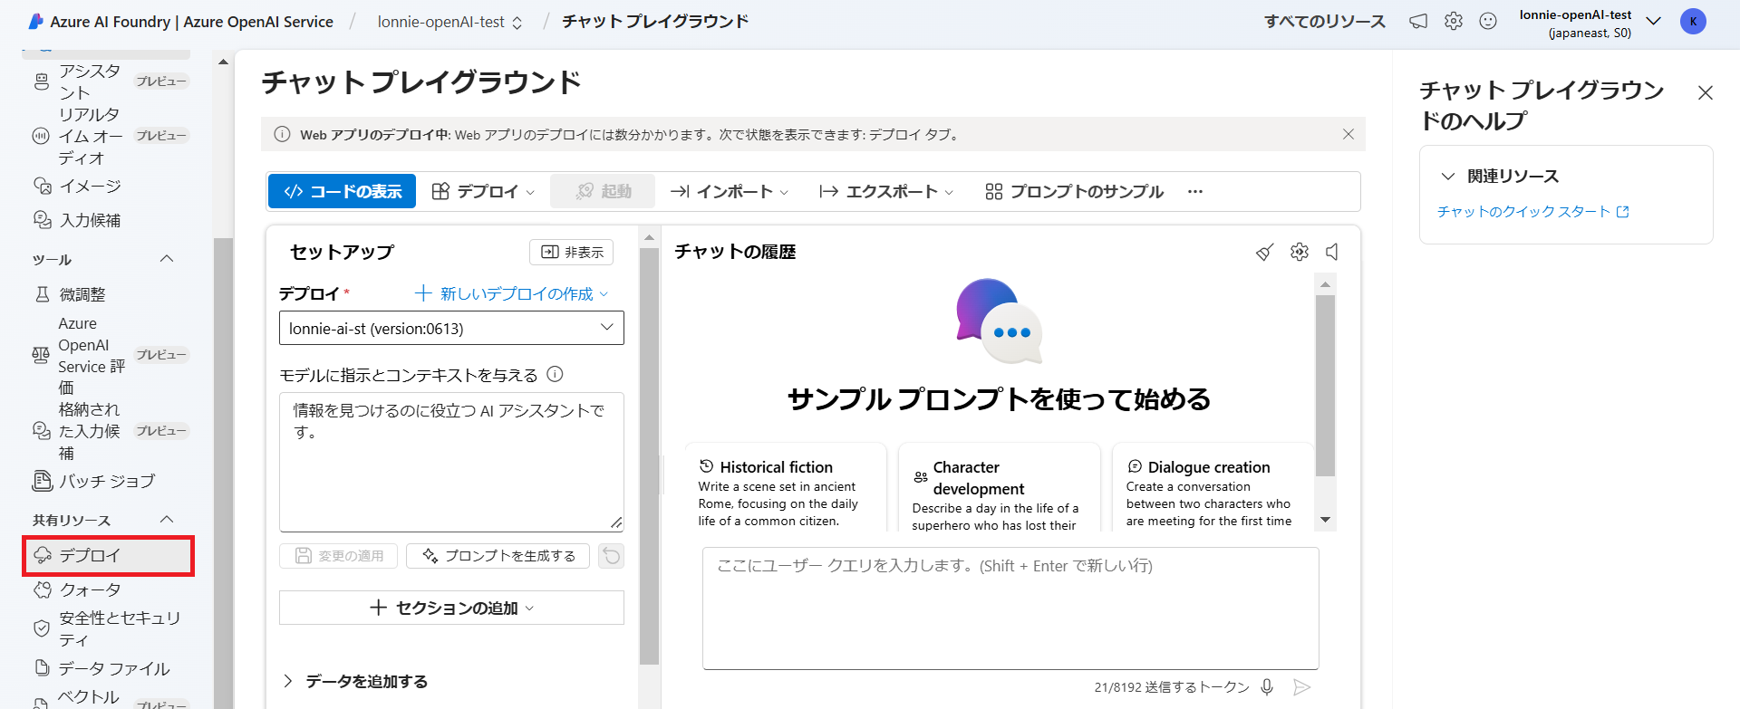Click the info icon beside model instructions label
The image size is (1740, 709).
[556, 374]
